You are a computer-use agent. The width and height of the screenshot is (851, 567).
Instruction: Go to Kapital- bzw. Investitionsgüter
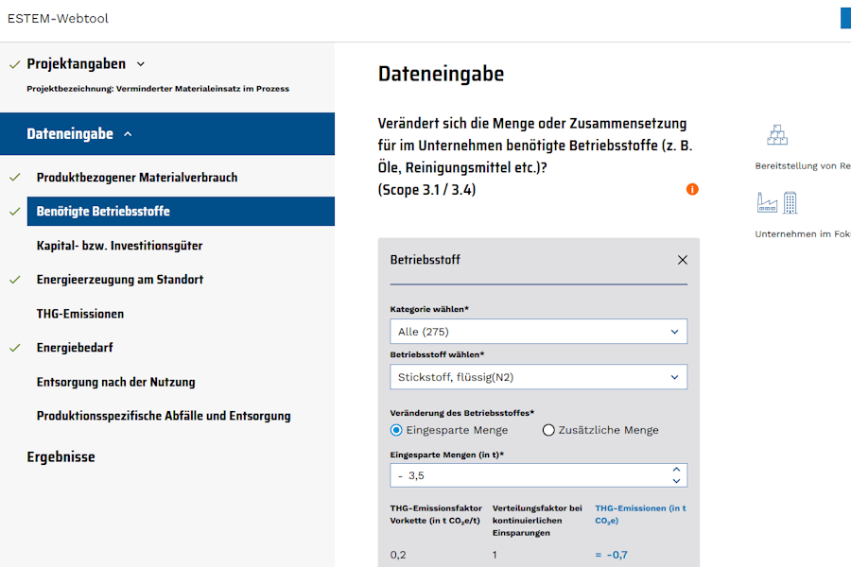[x=119, y=246]
